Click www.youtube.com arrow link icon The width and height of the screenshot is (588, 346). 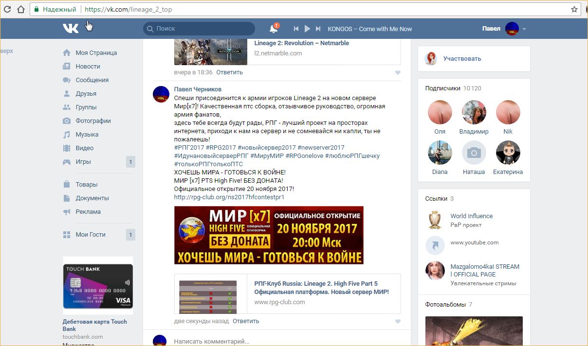pos(435,245)
